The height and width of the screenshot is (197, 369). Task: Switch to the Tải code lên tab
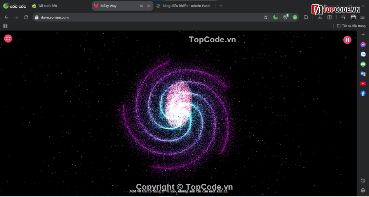[x=45, y=6]
